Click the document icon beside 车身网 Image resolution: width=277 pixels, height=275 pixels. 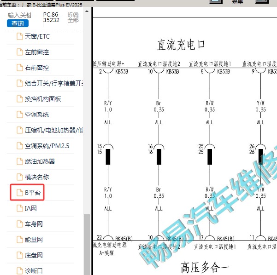(20, 224)
